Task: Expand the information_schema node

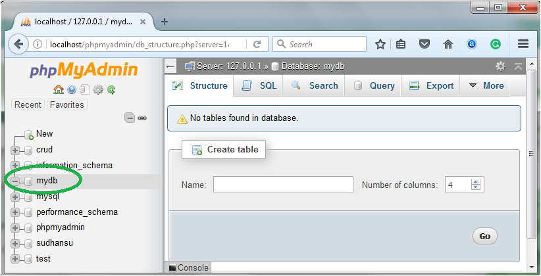Action: click(15, 166)
